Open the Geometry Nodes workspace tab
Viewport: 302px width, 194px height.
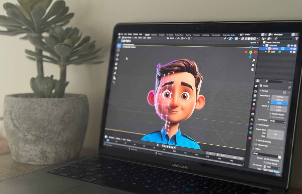tap(229, 35)
